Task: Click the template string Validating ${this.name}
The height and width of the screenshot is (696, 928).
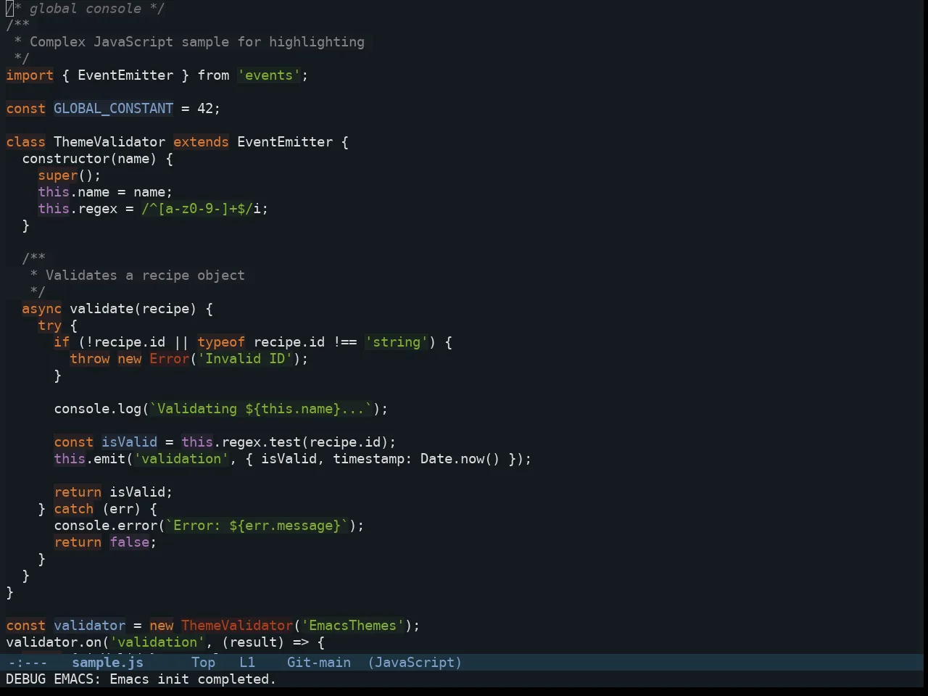Action: click(261, 409)
